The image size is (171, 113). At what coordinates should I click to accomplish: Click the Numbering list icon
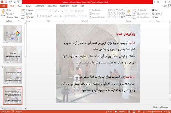(71, 11)
